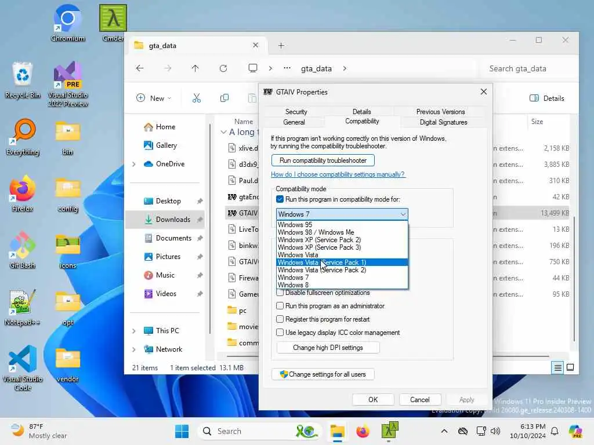Click the taskbar Search box
Viewport: 594px width, 445px height.
coord(259,431)
